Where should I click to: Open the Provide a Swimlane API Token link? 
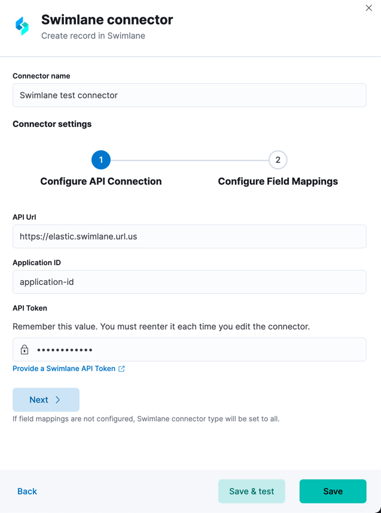pos(64,369)
